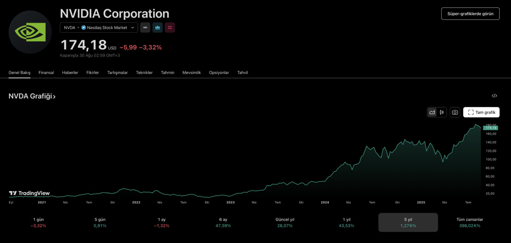Open the Tartışmalar tab
The image size is (511, 243).
pyautogui.click(x=118, y=73)
